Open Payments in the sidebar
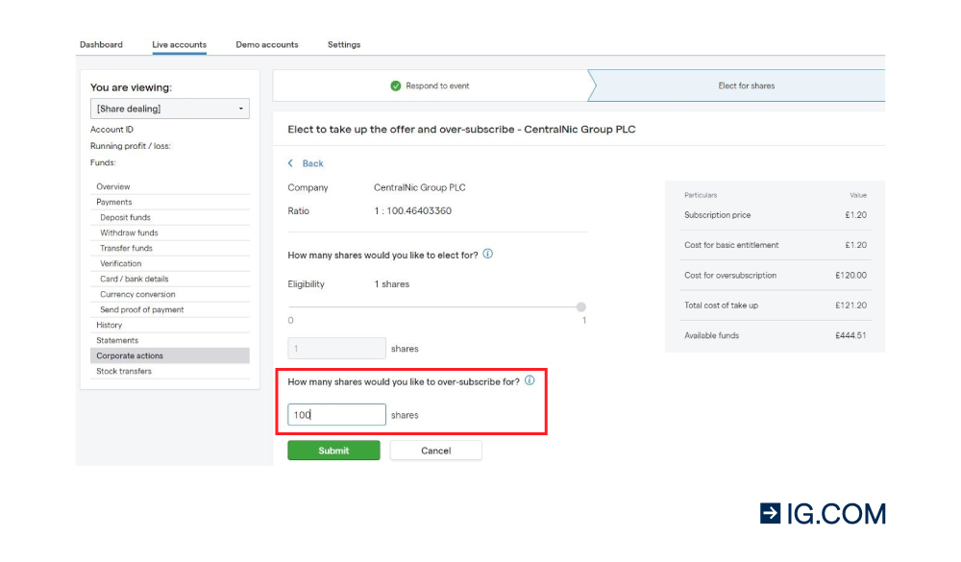This screenshot has width=961, height=562. 170,202
